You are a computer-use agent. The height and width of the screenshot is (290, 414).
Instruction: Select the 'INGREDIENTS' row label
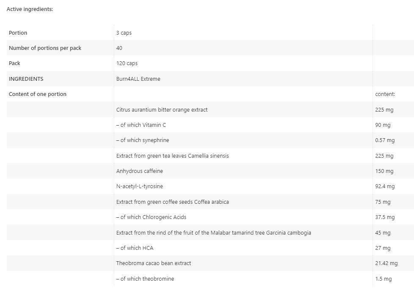tap(26, 79)
